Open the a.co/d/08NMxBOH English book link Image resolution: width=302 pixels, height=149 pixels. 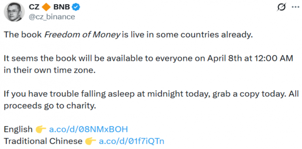89,129
